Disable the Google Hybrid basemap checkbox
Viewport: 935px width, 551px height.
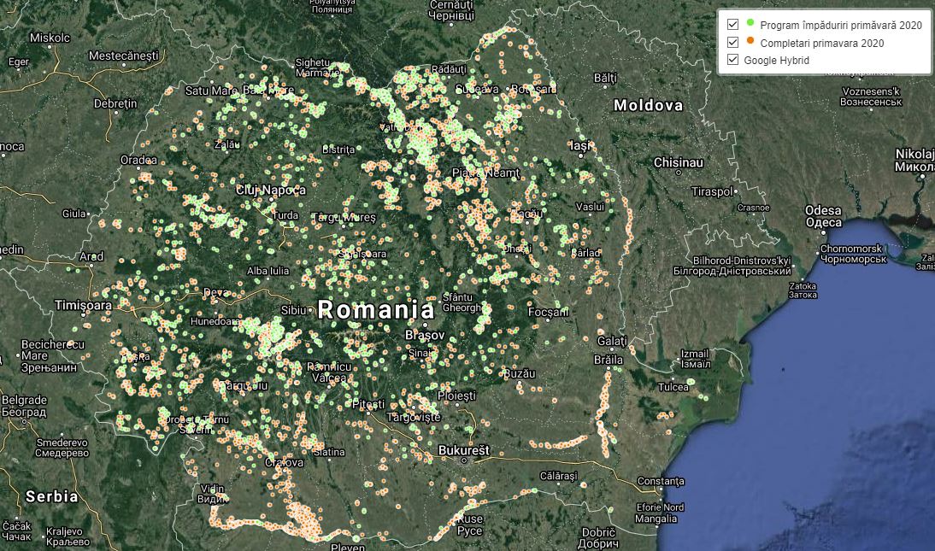tap(732, 60)
